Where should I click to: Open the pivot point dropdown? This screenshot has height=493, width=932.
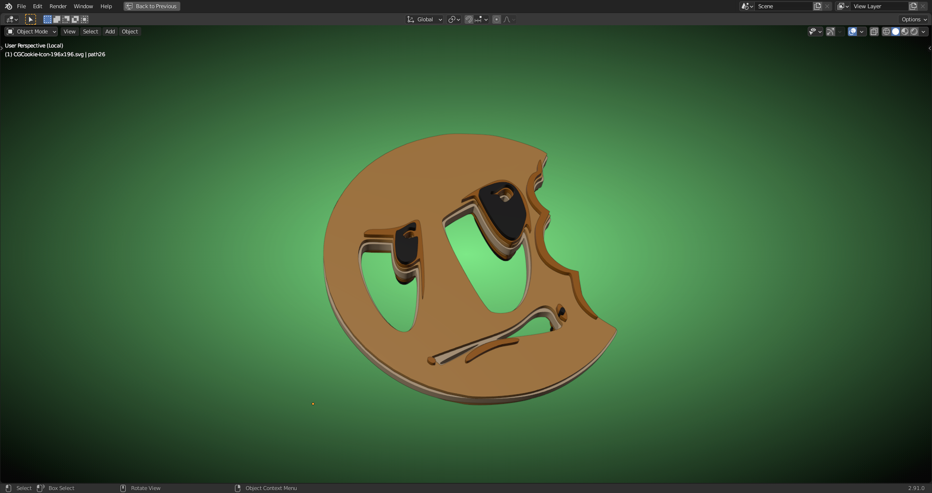click(x=454, y=19)
